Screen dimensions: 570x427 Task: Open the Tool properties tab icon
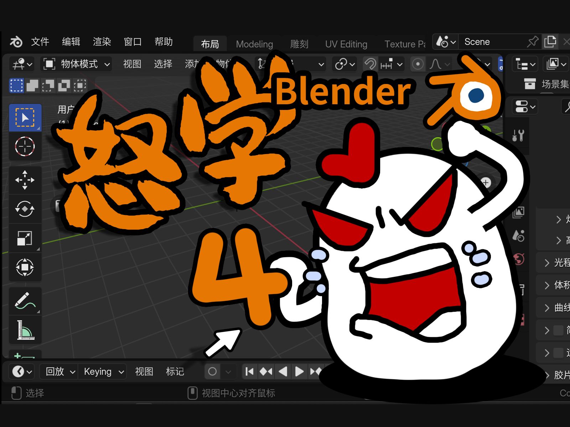(x=518, y=136)
